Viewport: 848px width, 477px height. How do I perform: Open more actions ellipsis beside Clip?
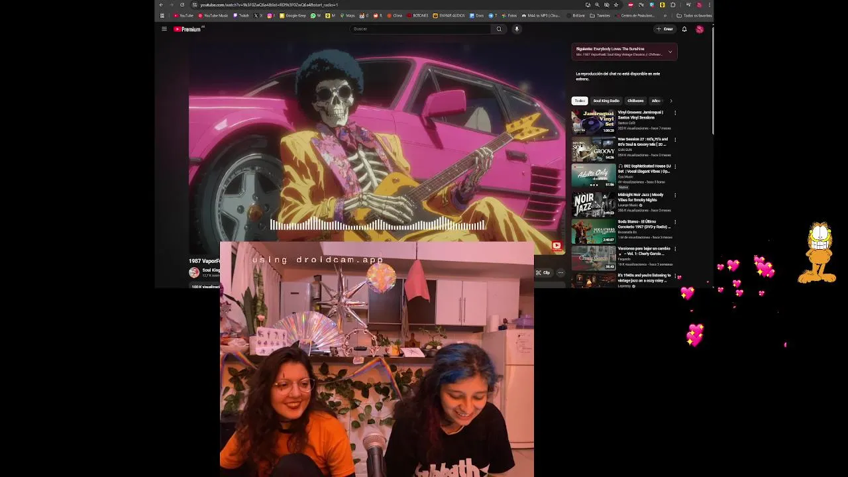point(560,272)
